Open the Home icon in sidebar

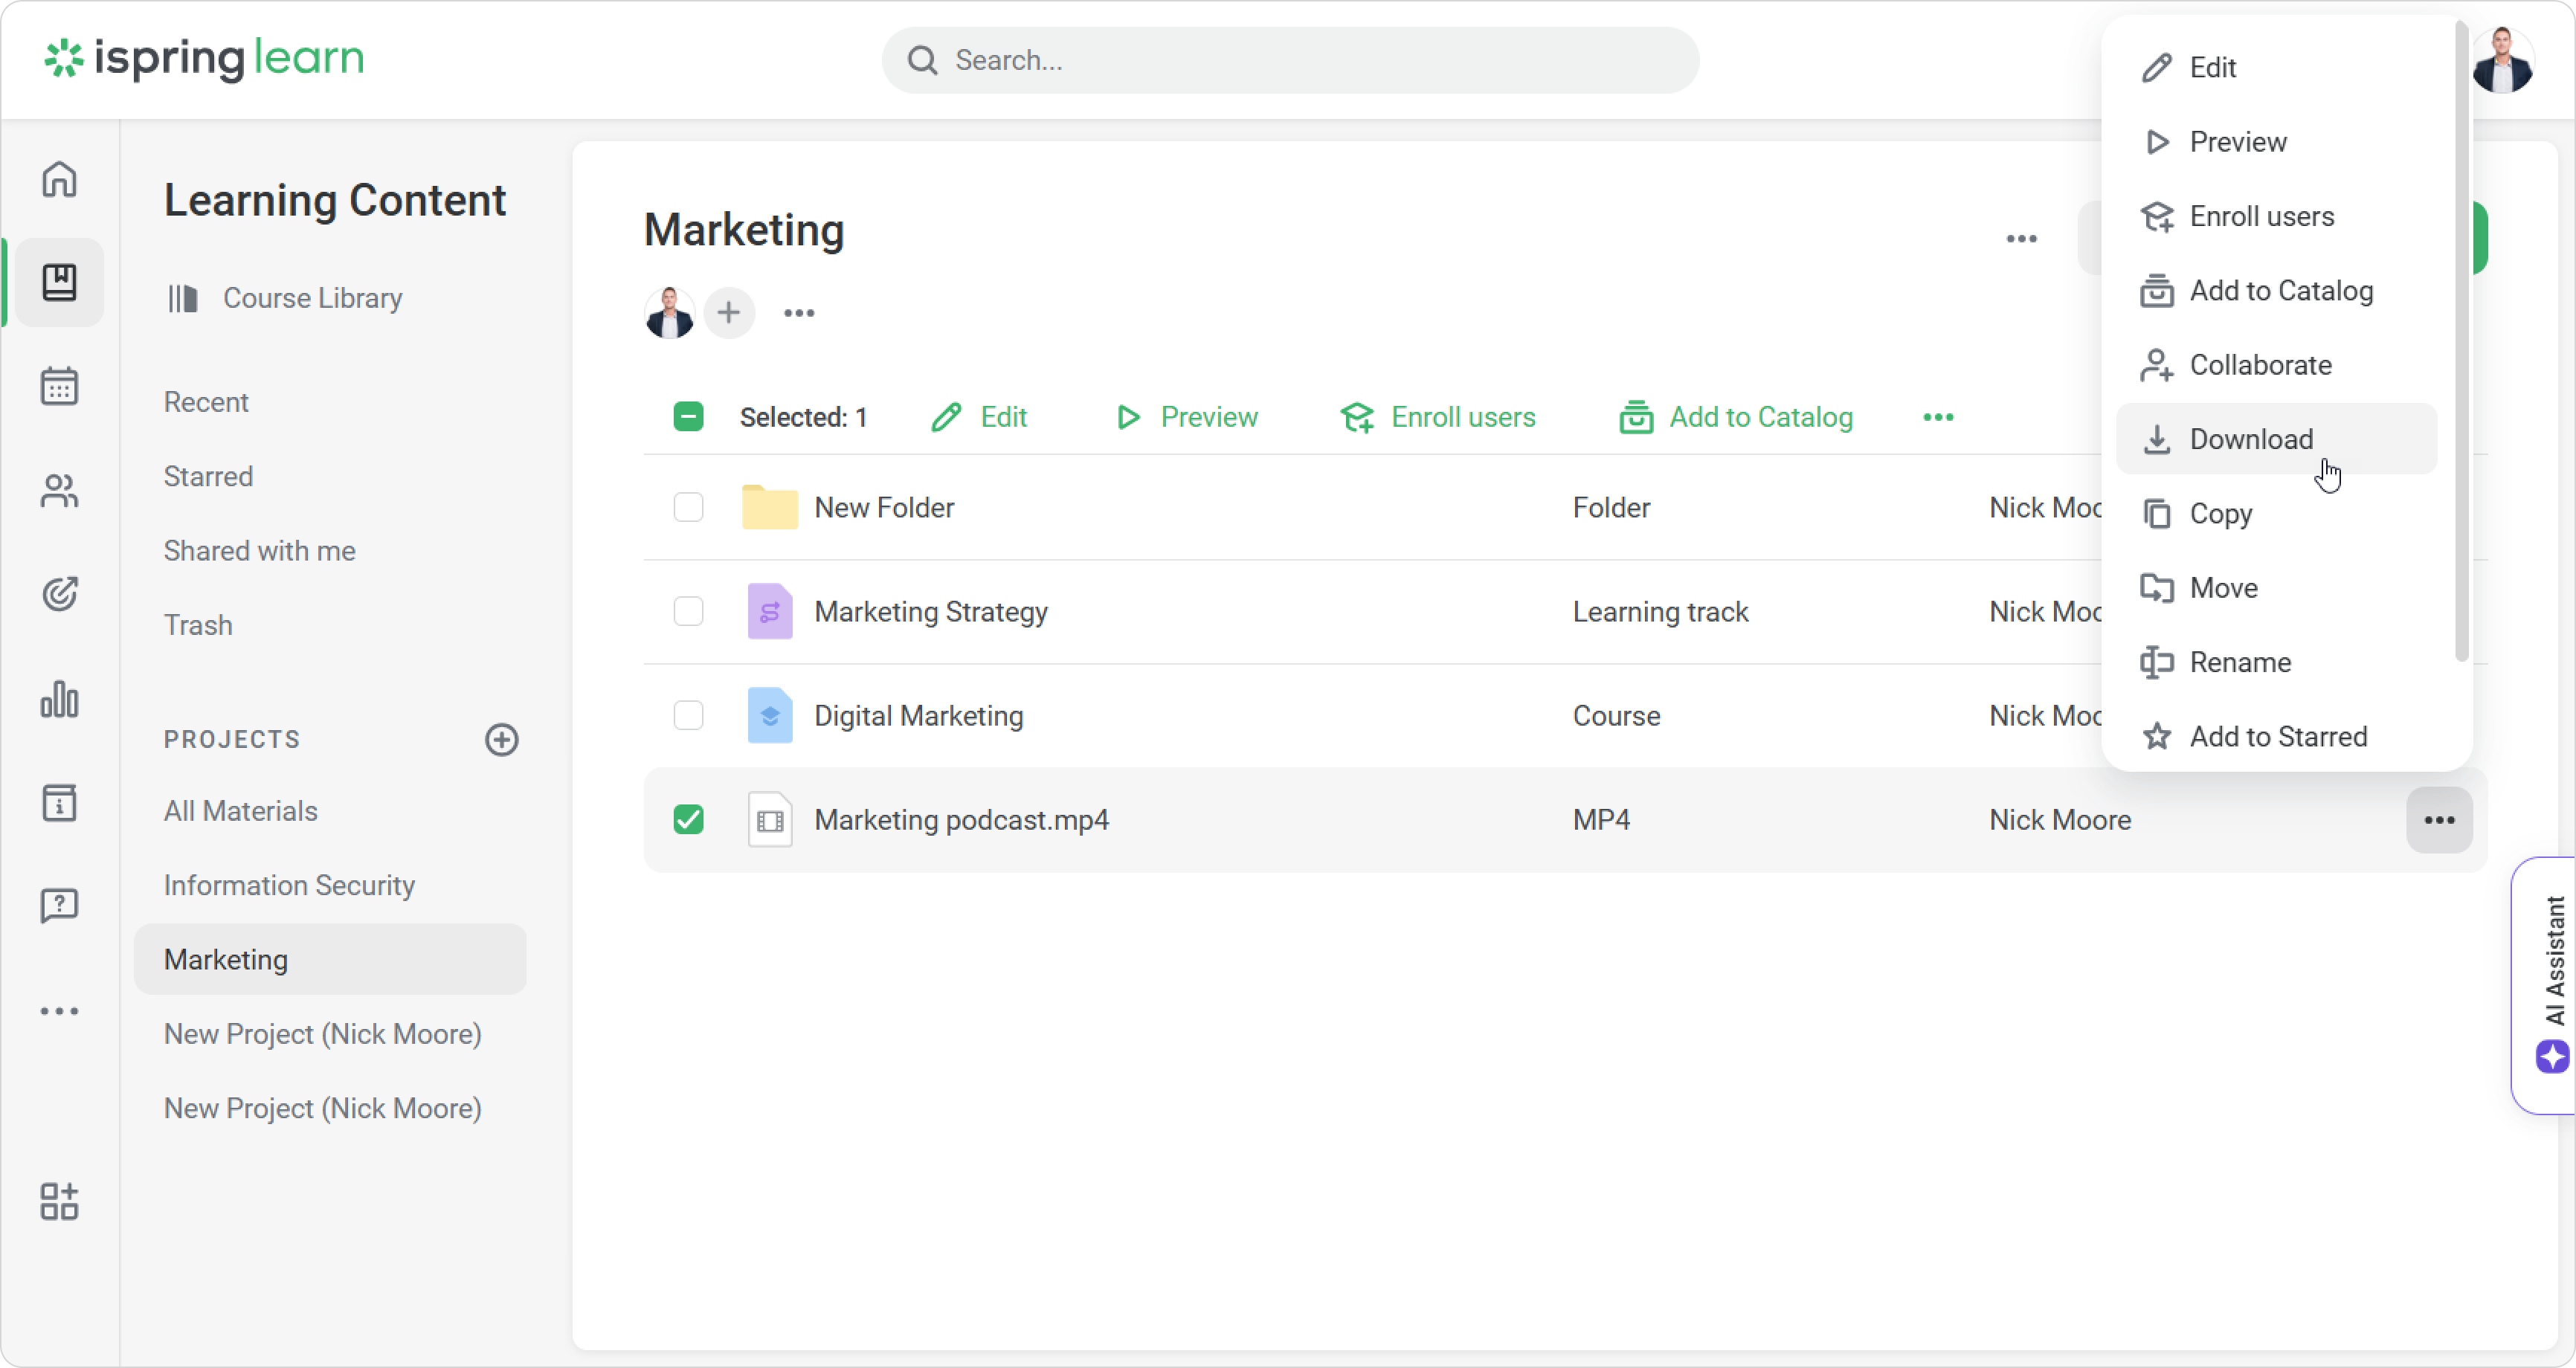[59, 180]
